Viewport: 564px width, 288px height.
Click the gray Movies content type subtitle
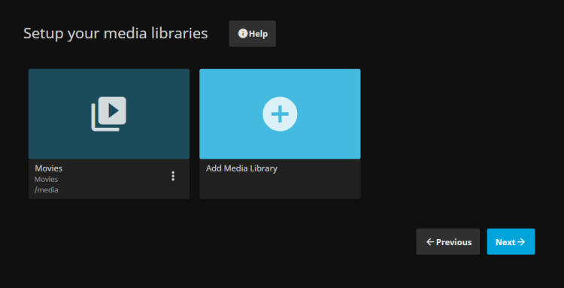point(47,179)
